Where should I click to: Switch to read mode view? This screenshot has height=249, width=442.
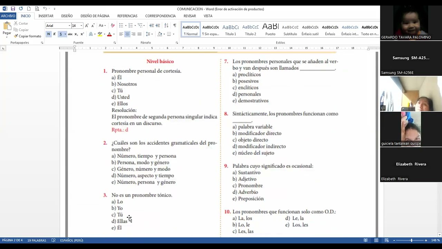pyautogui.click(x=365, y=240)
